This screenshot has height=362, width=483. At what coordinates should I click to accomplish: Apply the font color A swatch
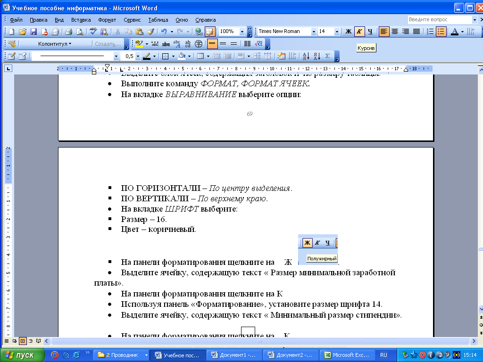[455, 32]
